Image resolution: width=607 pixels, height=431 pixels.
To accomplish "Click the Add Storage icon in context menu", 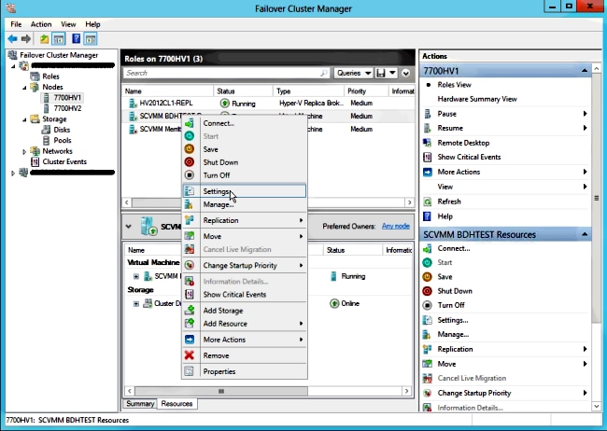I will (190, 311).
